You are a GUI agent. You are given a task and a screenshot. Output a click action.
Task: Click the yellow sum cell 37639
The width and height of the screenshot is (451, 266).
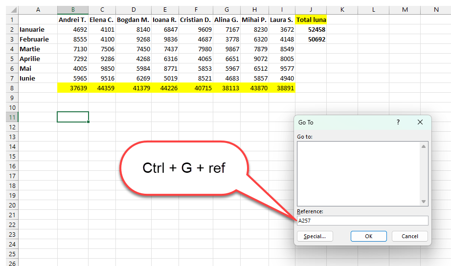[73, 88]
